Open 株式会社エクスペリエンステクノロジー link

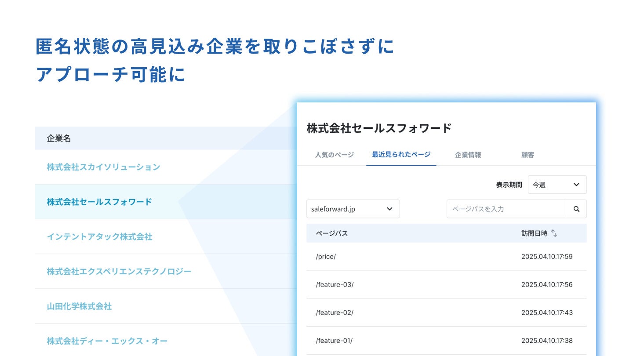coord(119,271)
